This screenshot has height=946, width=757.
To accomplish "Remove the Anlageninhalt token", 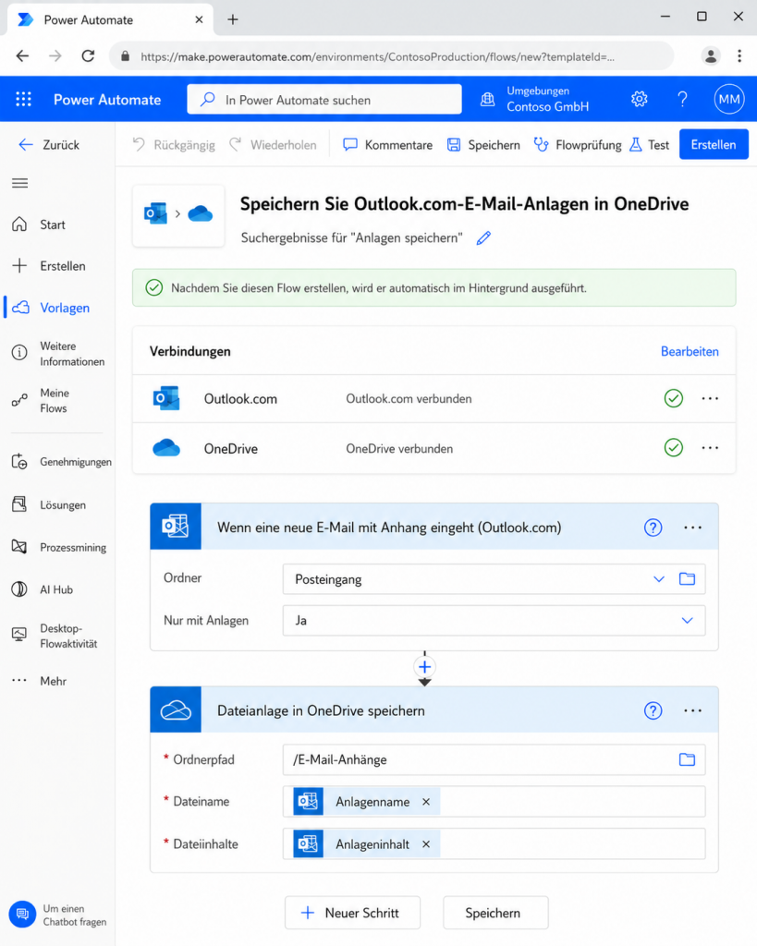I will point(426,844).
